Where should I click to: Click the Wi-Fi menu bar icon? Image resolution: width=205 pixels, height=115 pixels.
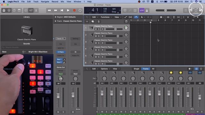pos(148,2)
